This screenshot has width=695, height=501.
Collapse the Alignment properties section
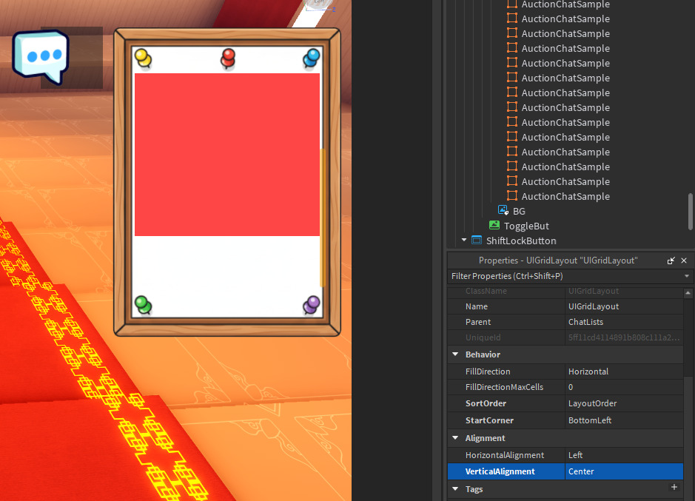pyautogui.click(x=454, y=438)
